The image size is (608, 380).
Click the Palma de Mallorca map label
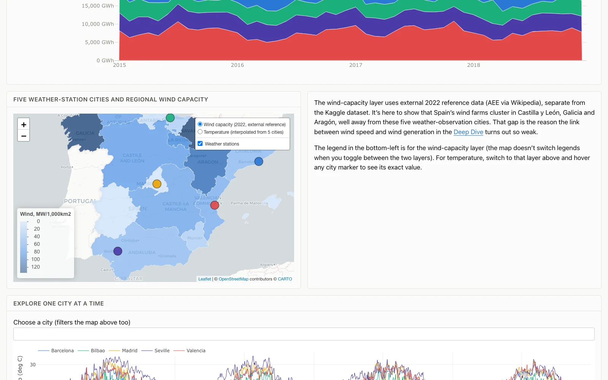click(x=249, y=203)
